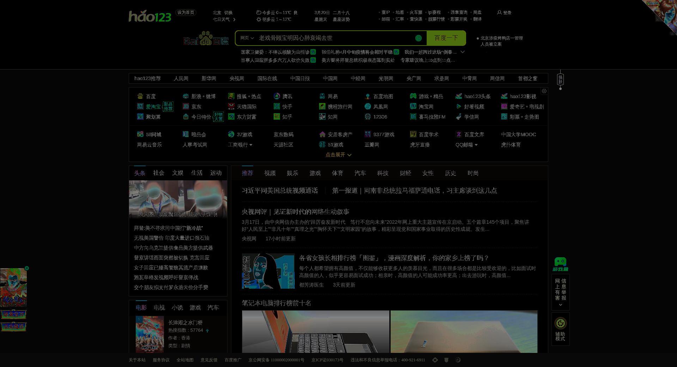This screenshot has height=367, width=677.
Task: Open the 游戏盒 gamepad icon on right sidebar
Action: click(560, 264)
